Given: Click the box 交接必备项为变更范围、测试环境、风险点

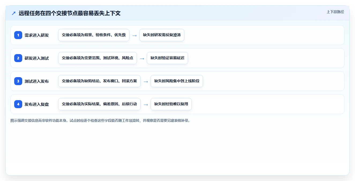Looking at the screenshot, I should click(x=98, y=58).
